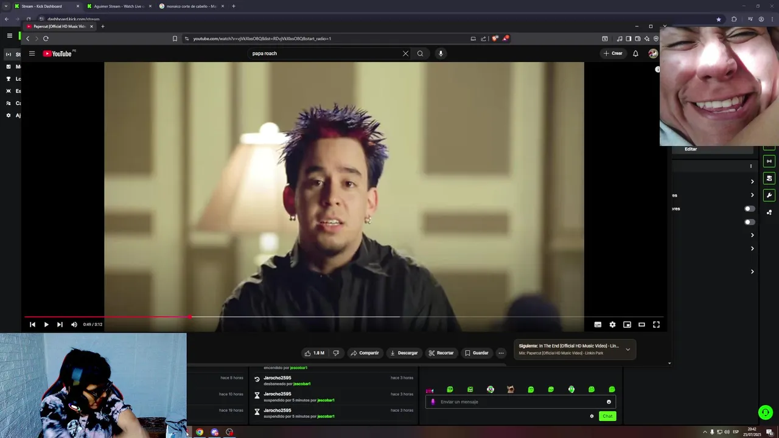Start voice search with the microphone

[x=441, y=54]
